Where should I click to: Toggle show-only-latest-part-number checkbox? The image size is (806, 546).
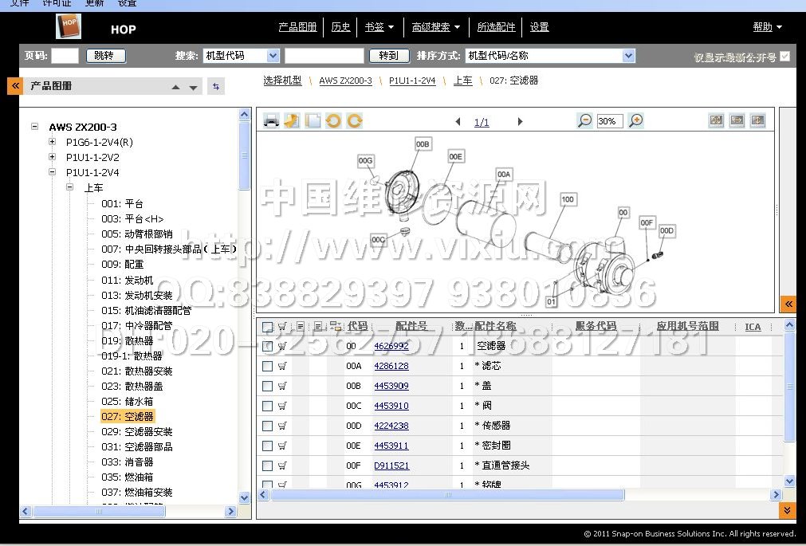tap(785, 57)
